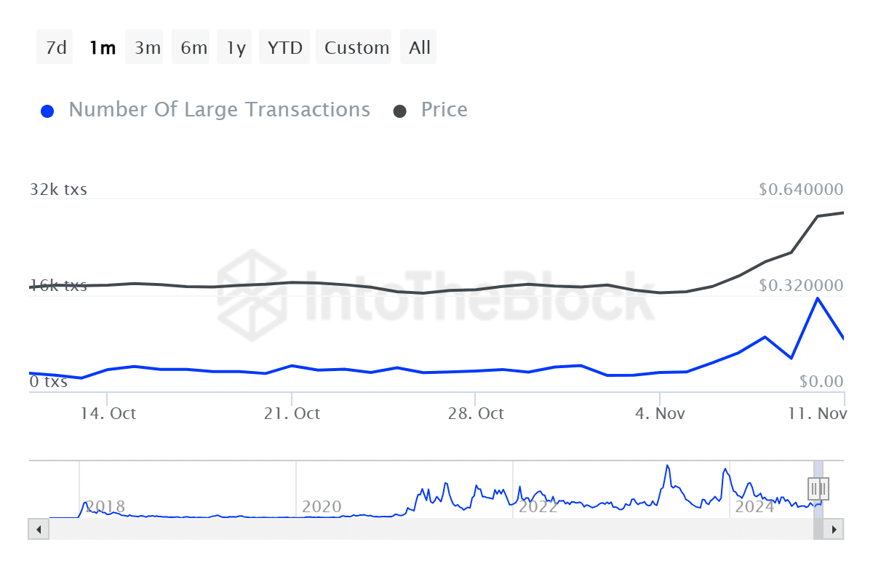Select the 7d time range
The width and height of the screenshot is (873, 582).
point(55,48)
